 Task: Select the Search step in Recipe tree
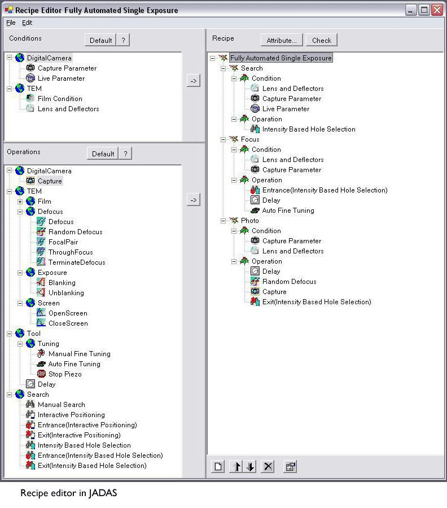[x=252, y=68]
